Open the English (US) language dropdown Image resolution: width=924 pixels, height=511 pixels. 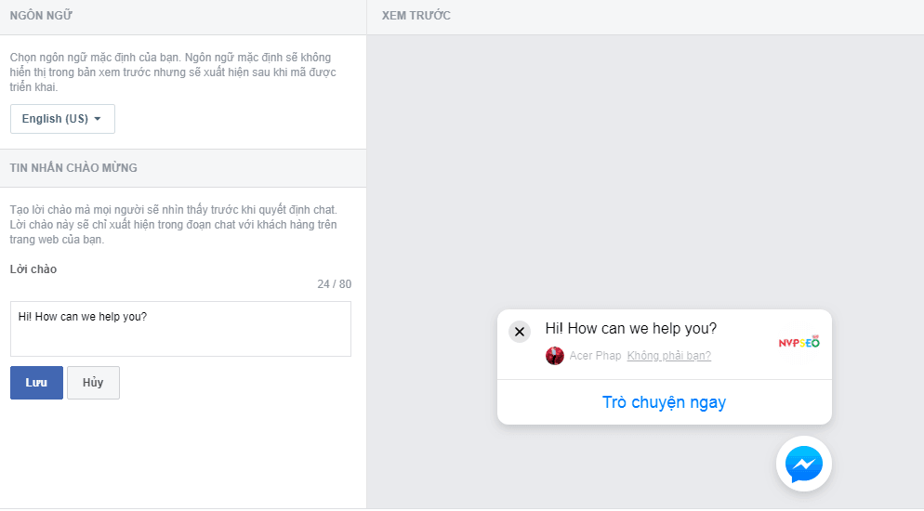point(62,119)
